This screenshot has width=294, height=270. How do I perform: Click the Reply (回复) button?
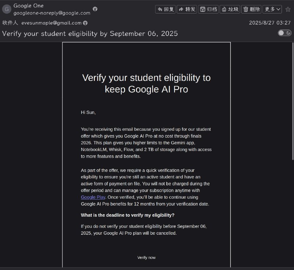coord(165,9)
